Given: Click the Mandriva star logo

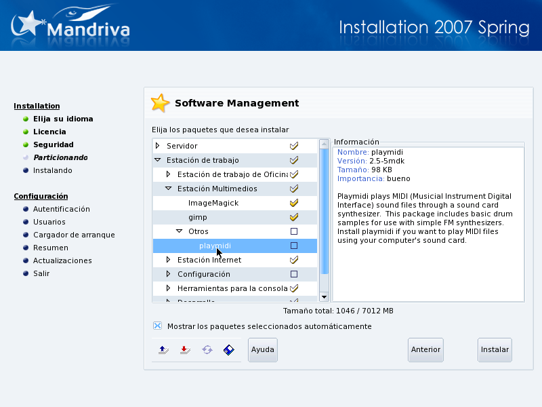Looking at the screenshot, I should pyautogui.click(x=28, y=25).
